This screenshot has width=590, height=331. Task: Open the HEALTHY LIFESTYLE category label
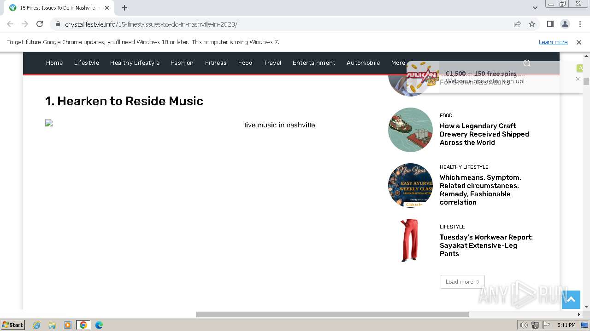(x=464, y=167)
